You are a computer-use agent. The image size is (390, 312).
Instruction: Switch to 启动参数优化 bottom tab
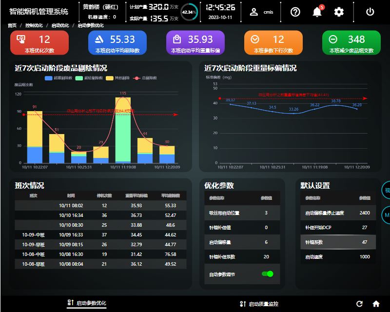[x=87, y=303]
